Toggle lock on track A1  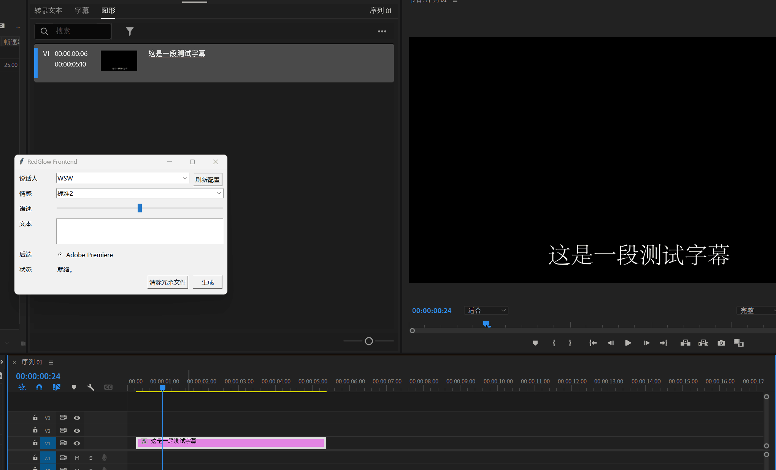(35, 457)
